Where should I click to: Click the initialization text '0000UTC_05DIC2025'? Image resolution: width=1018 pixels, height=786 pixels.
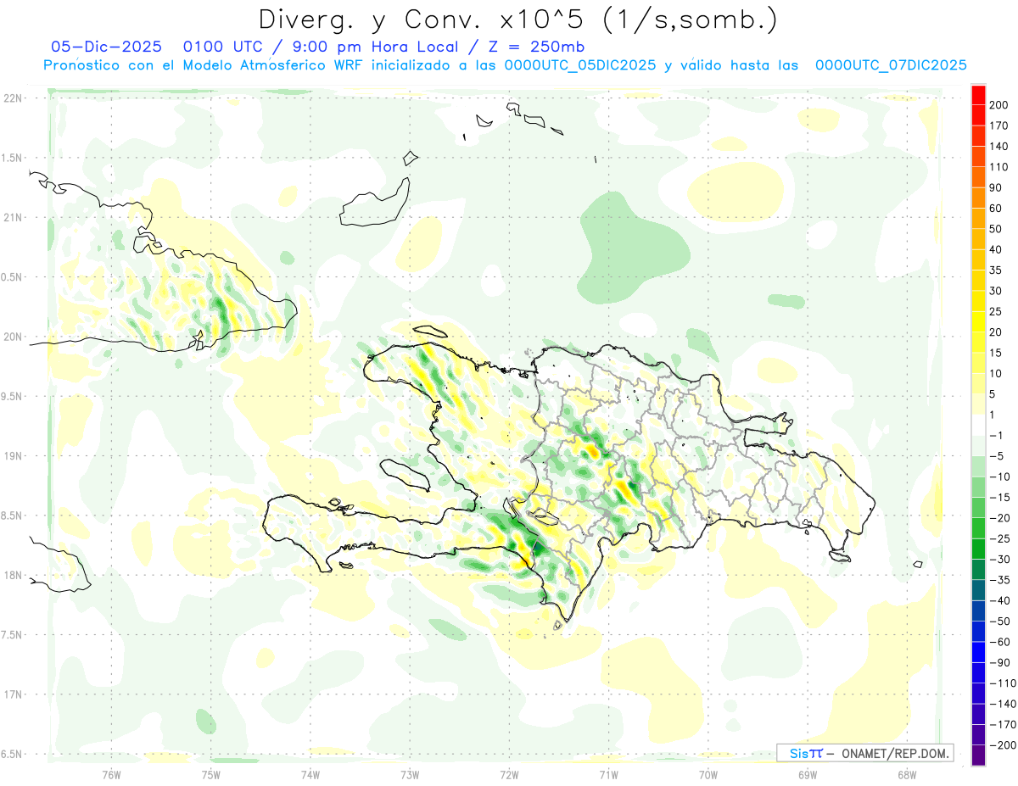pos(580,65)
